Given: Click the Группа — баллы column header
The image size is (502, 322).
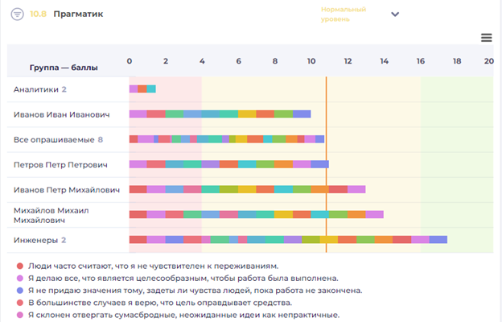Looking at the screenshot, I should point(64,68).
